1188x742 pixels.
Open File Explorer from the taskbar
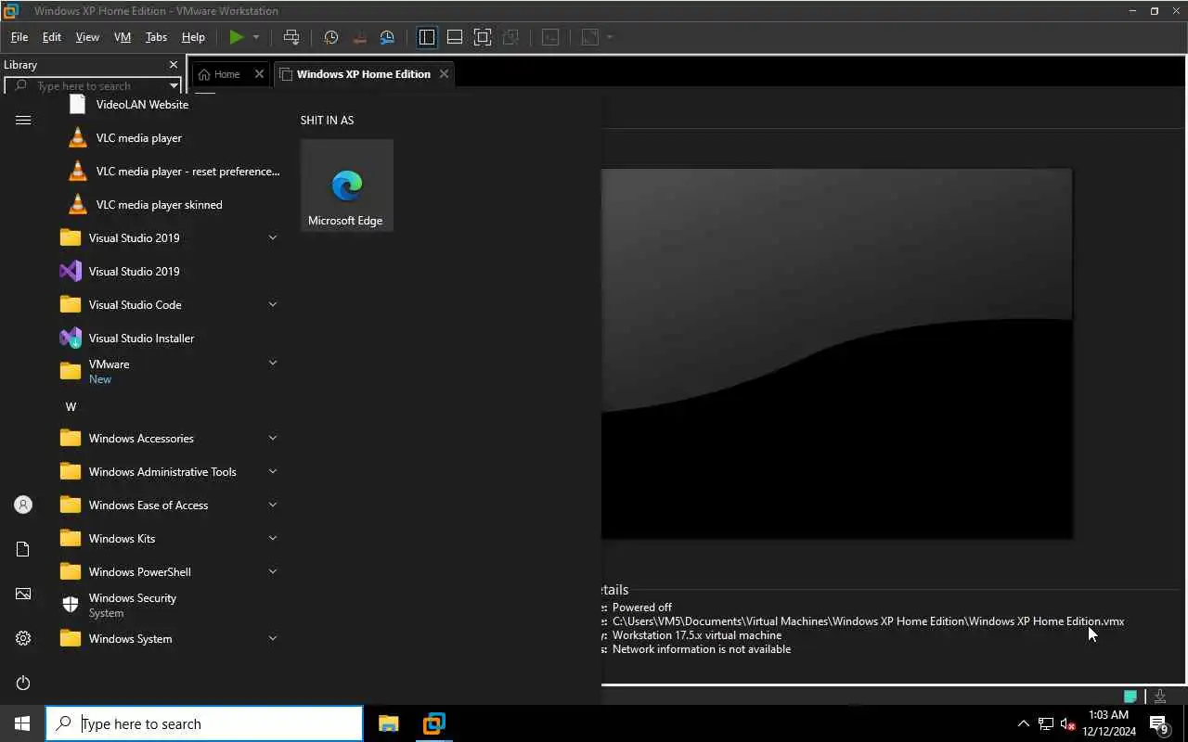pos(388,723)
